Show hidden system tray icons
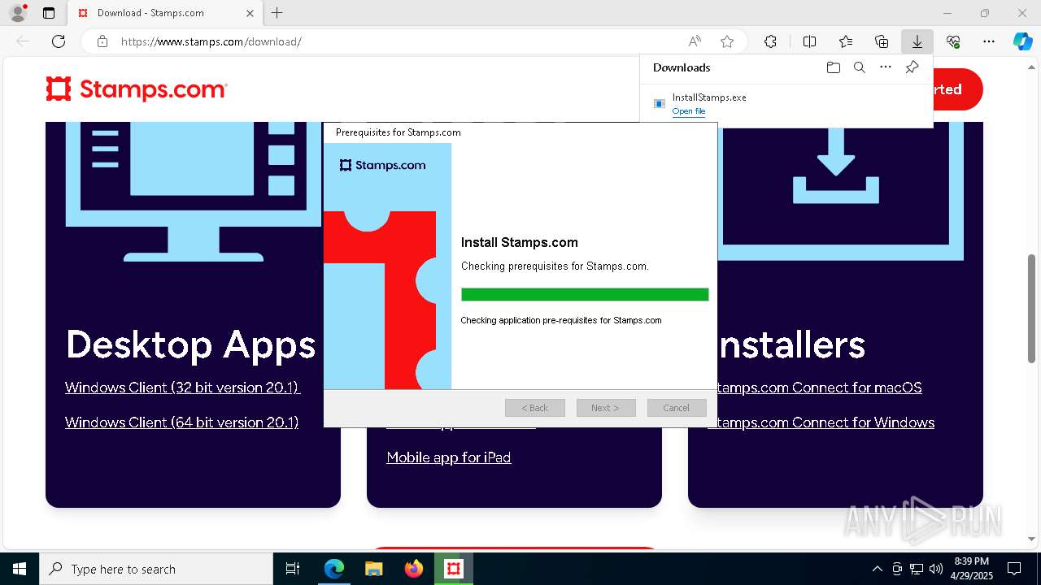Screen dimensions: 1041x585 pos(877,569)
